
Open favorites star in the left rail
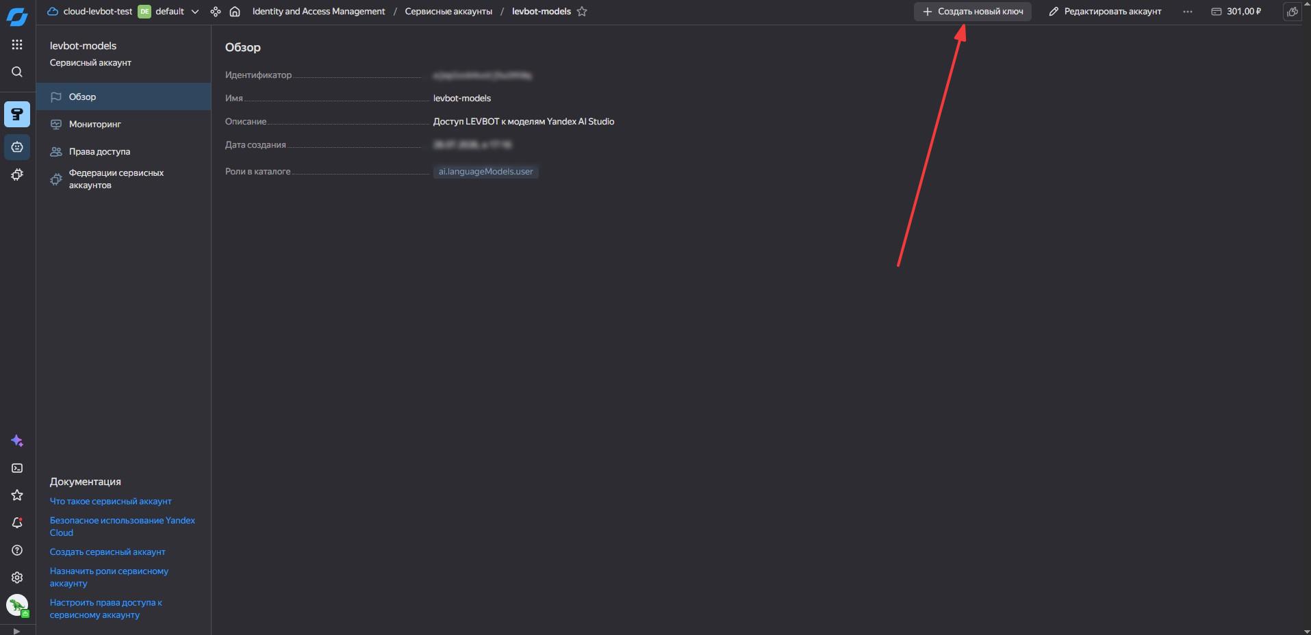coord(17,495)
